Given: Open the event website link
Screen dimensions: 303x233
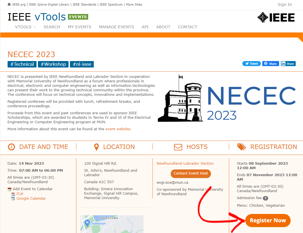Looking at the screenshot, I should [118, 129].
